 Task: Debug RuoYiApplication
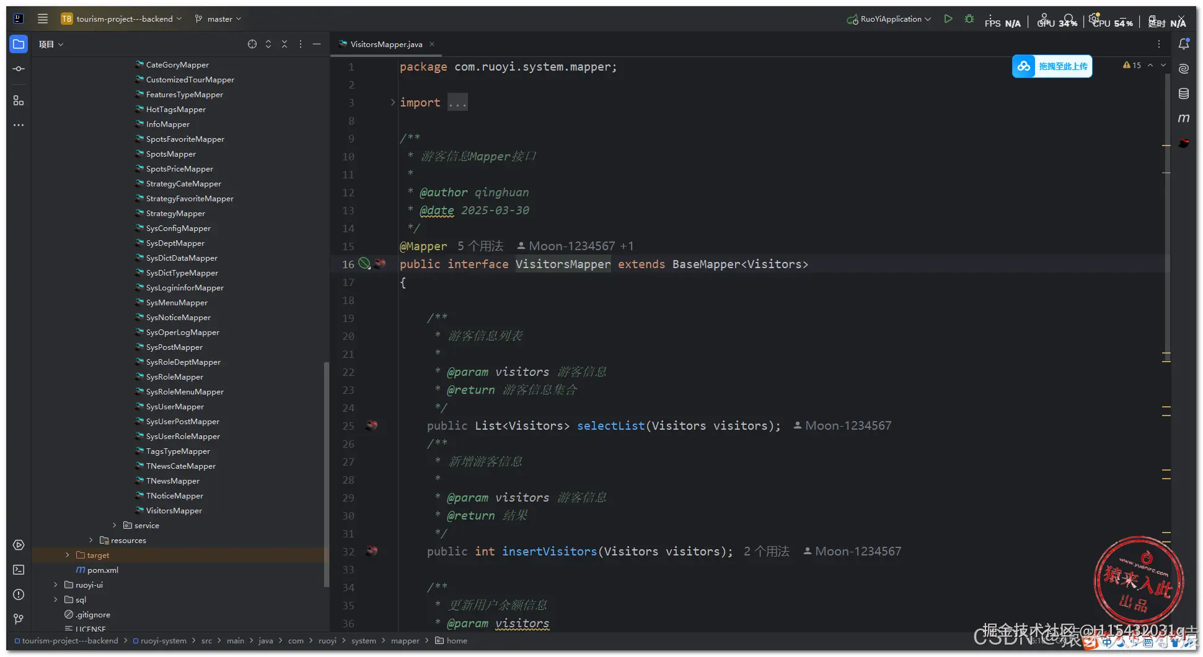pyautogui.click(x=969, y=19)
